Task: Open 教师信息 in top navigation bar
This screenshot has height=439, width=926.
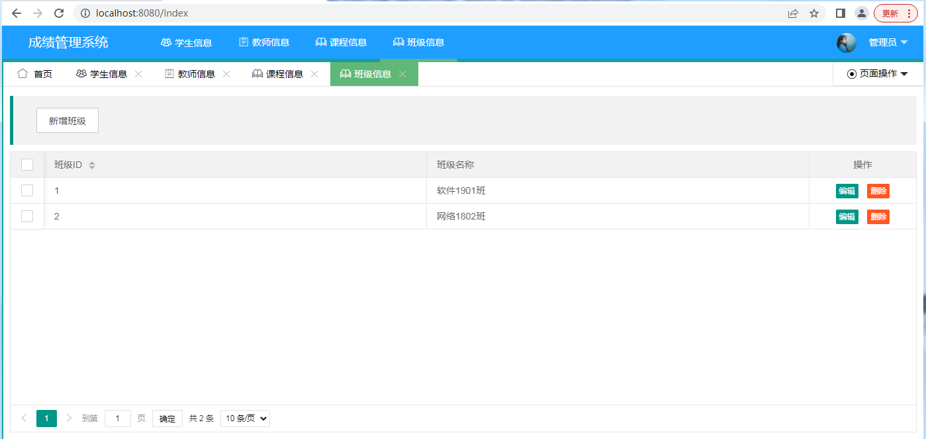Action: [x=264, y=43]
